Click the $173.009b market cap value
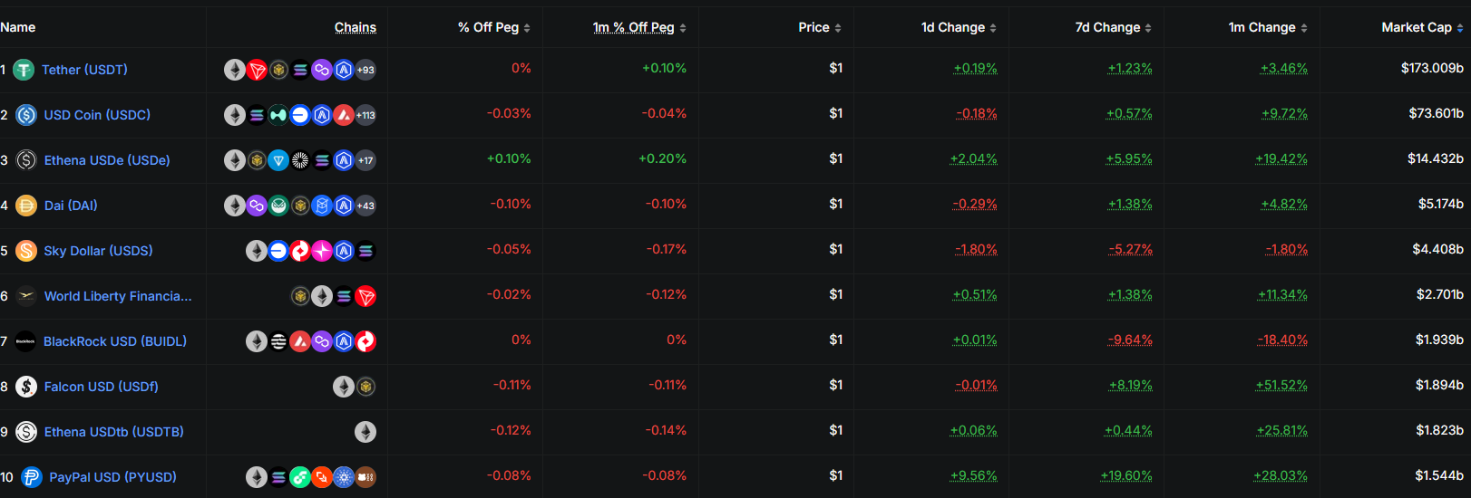 pyautogui.click(x=1432, y=68)
